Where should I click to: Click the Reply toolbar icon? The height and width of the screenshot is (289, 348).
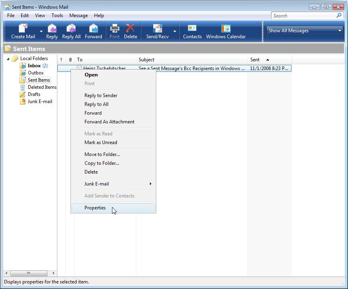[x=52, y=28]
